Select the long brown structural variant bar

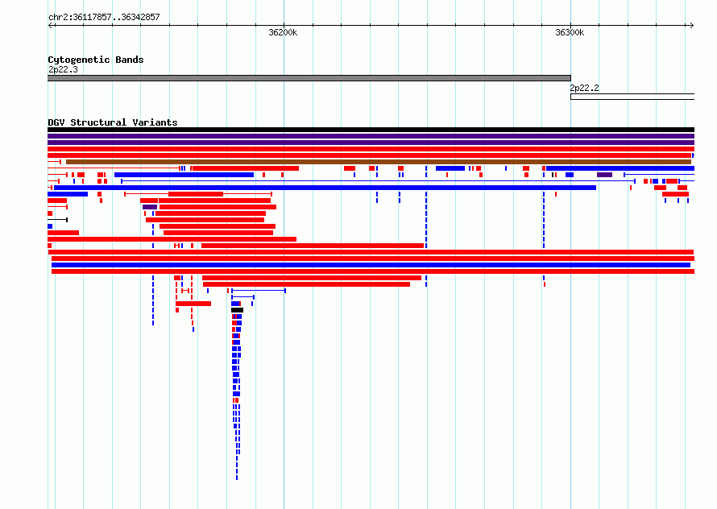[x=379, y=162]
